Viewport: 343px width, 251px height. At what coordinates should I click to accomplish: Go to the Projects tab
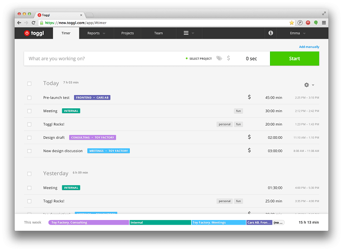pyautogui.click(x=127, y=33)
